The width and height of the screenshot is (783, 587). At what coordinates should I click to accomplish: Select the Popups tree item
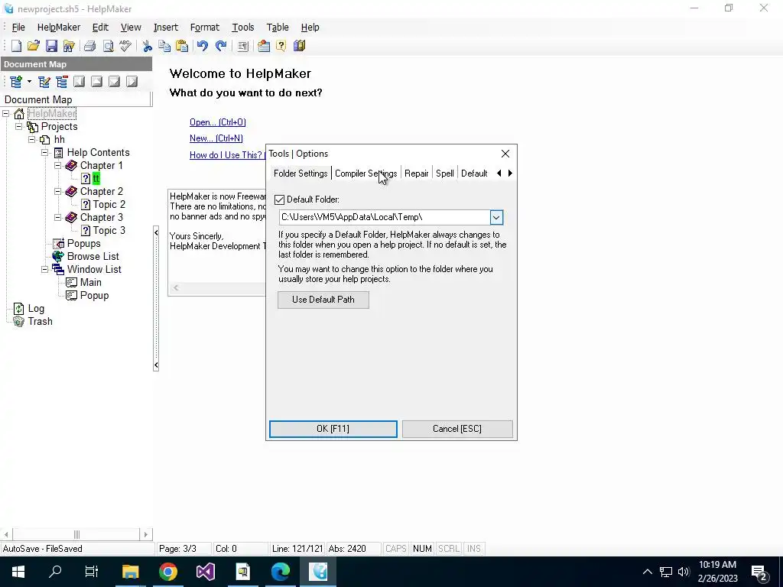pyautogui.click(x=83, y=243)
